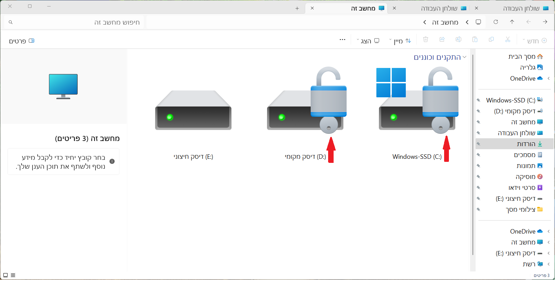Close the מחשב זה tab
The height and width of the screenshot is (281, 556).
[x=312, y=8]
